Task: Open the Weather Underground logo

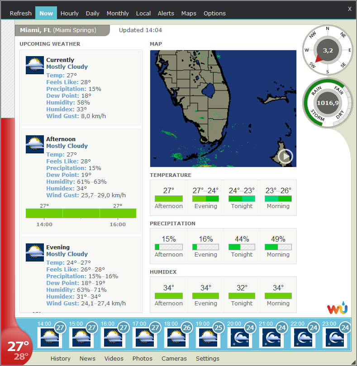Action: pyautogui.click(x=338, y=309)
